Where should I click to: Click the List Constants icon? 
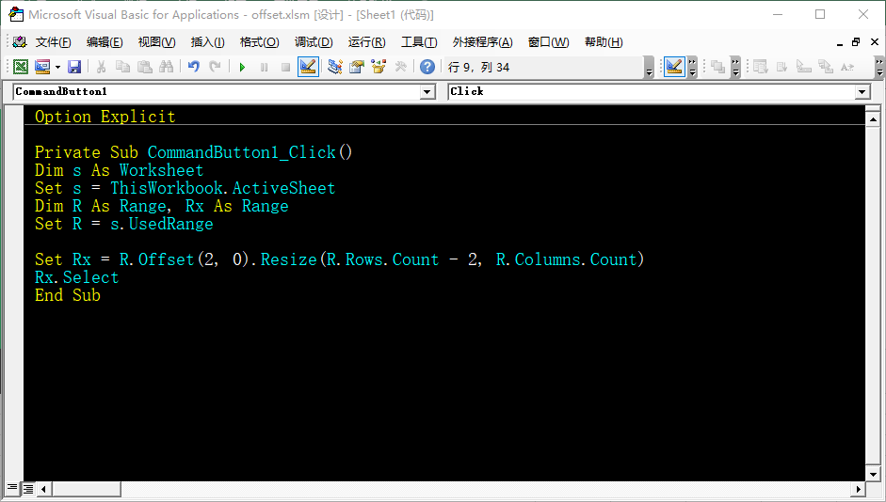782,67
